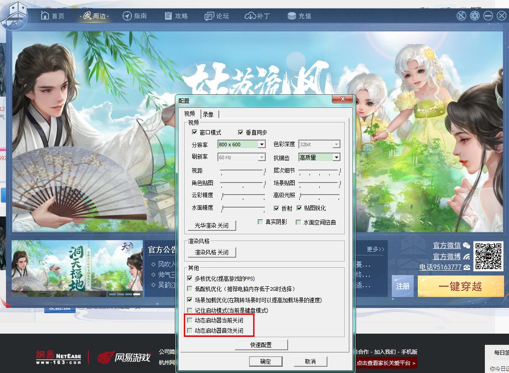Enable 动态启动器当前关闭 checkbox
Image resolution: width=509 pixels, height=373 pixels.
190,320
